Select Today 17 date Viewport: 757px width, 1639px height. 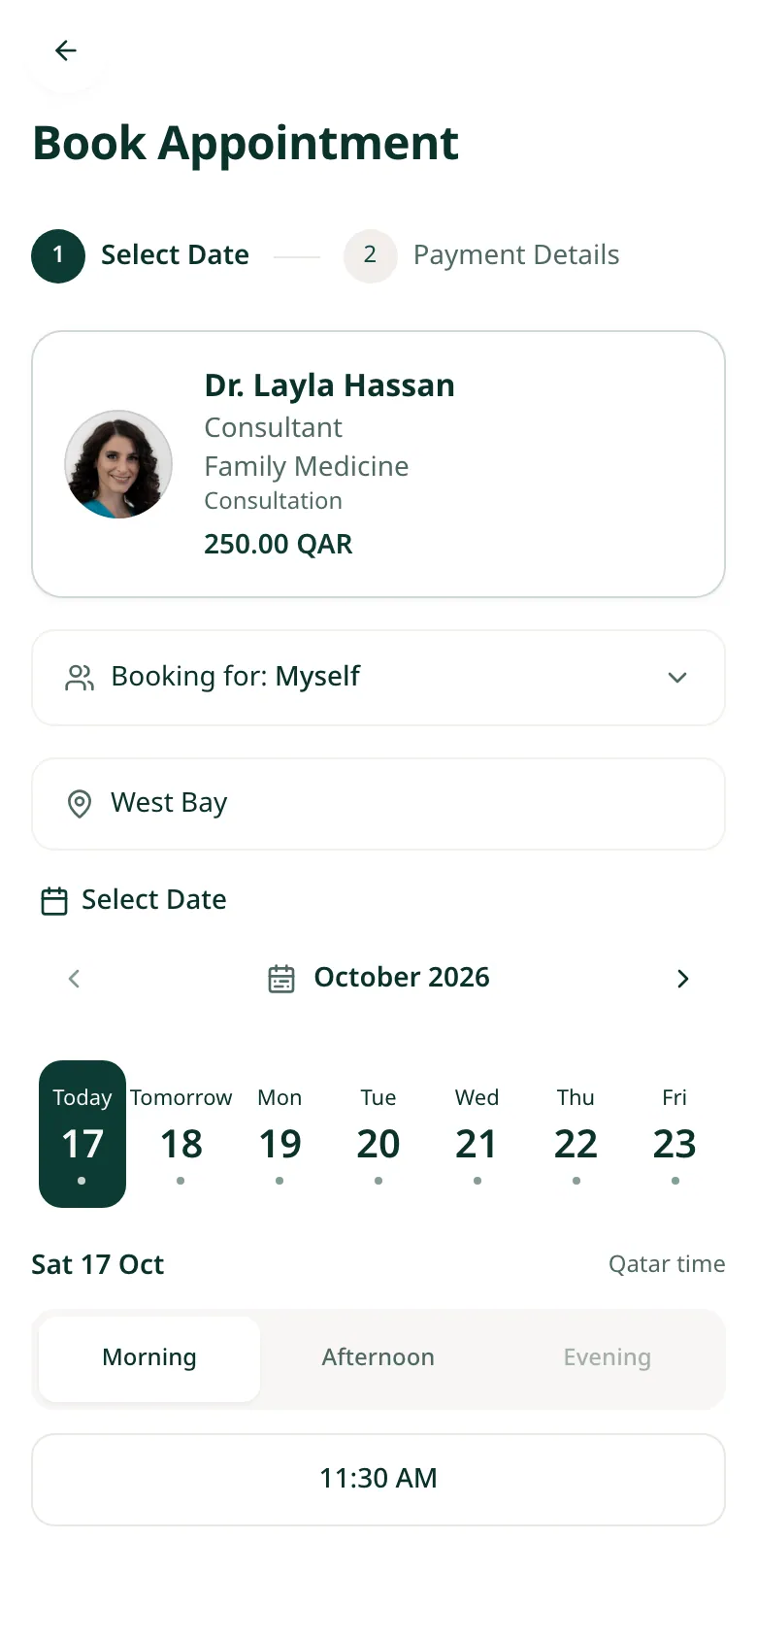tap(82, 1134)
